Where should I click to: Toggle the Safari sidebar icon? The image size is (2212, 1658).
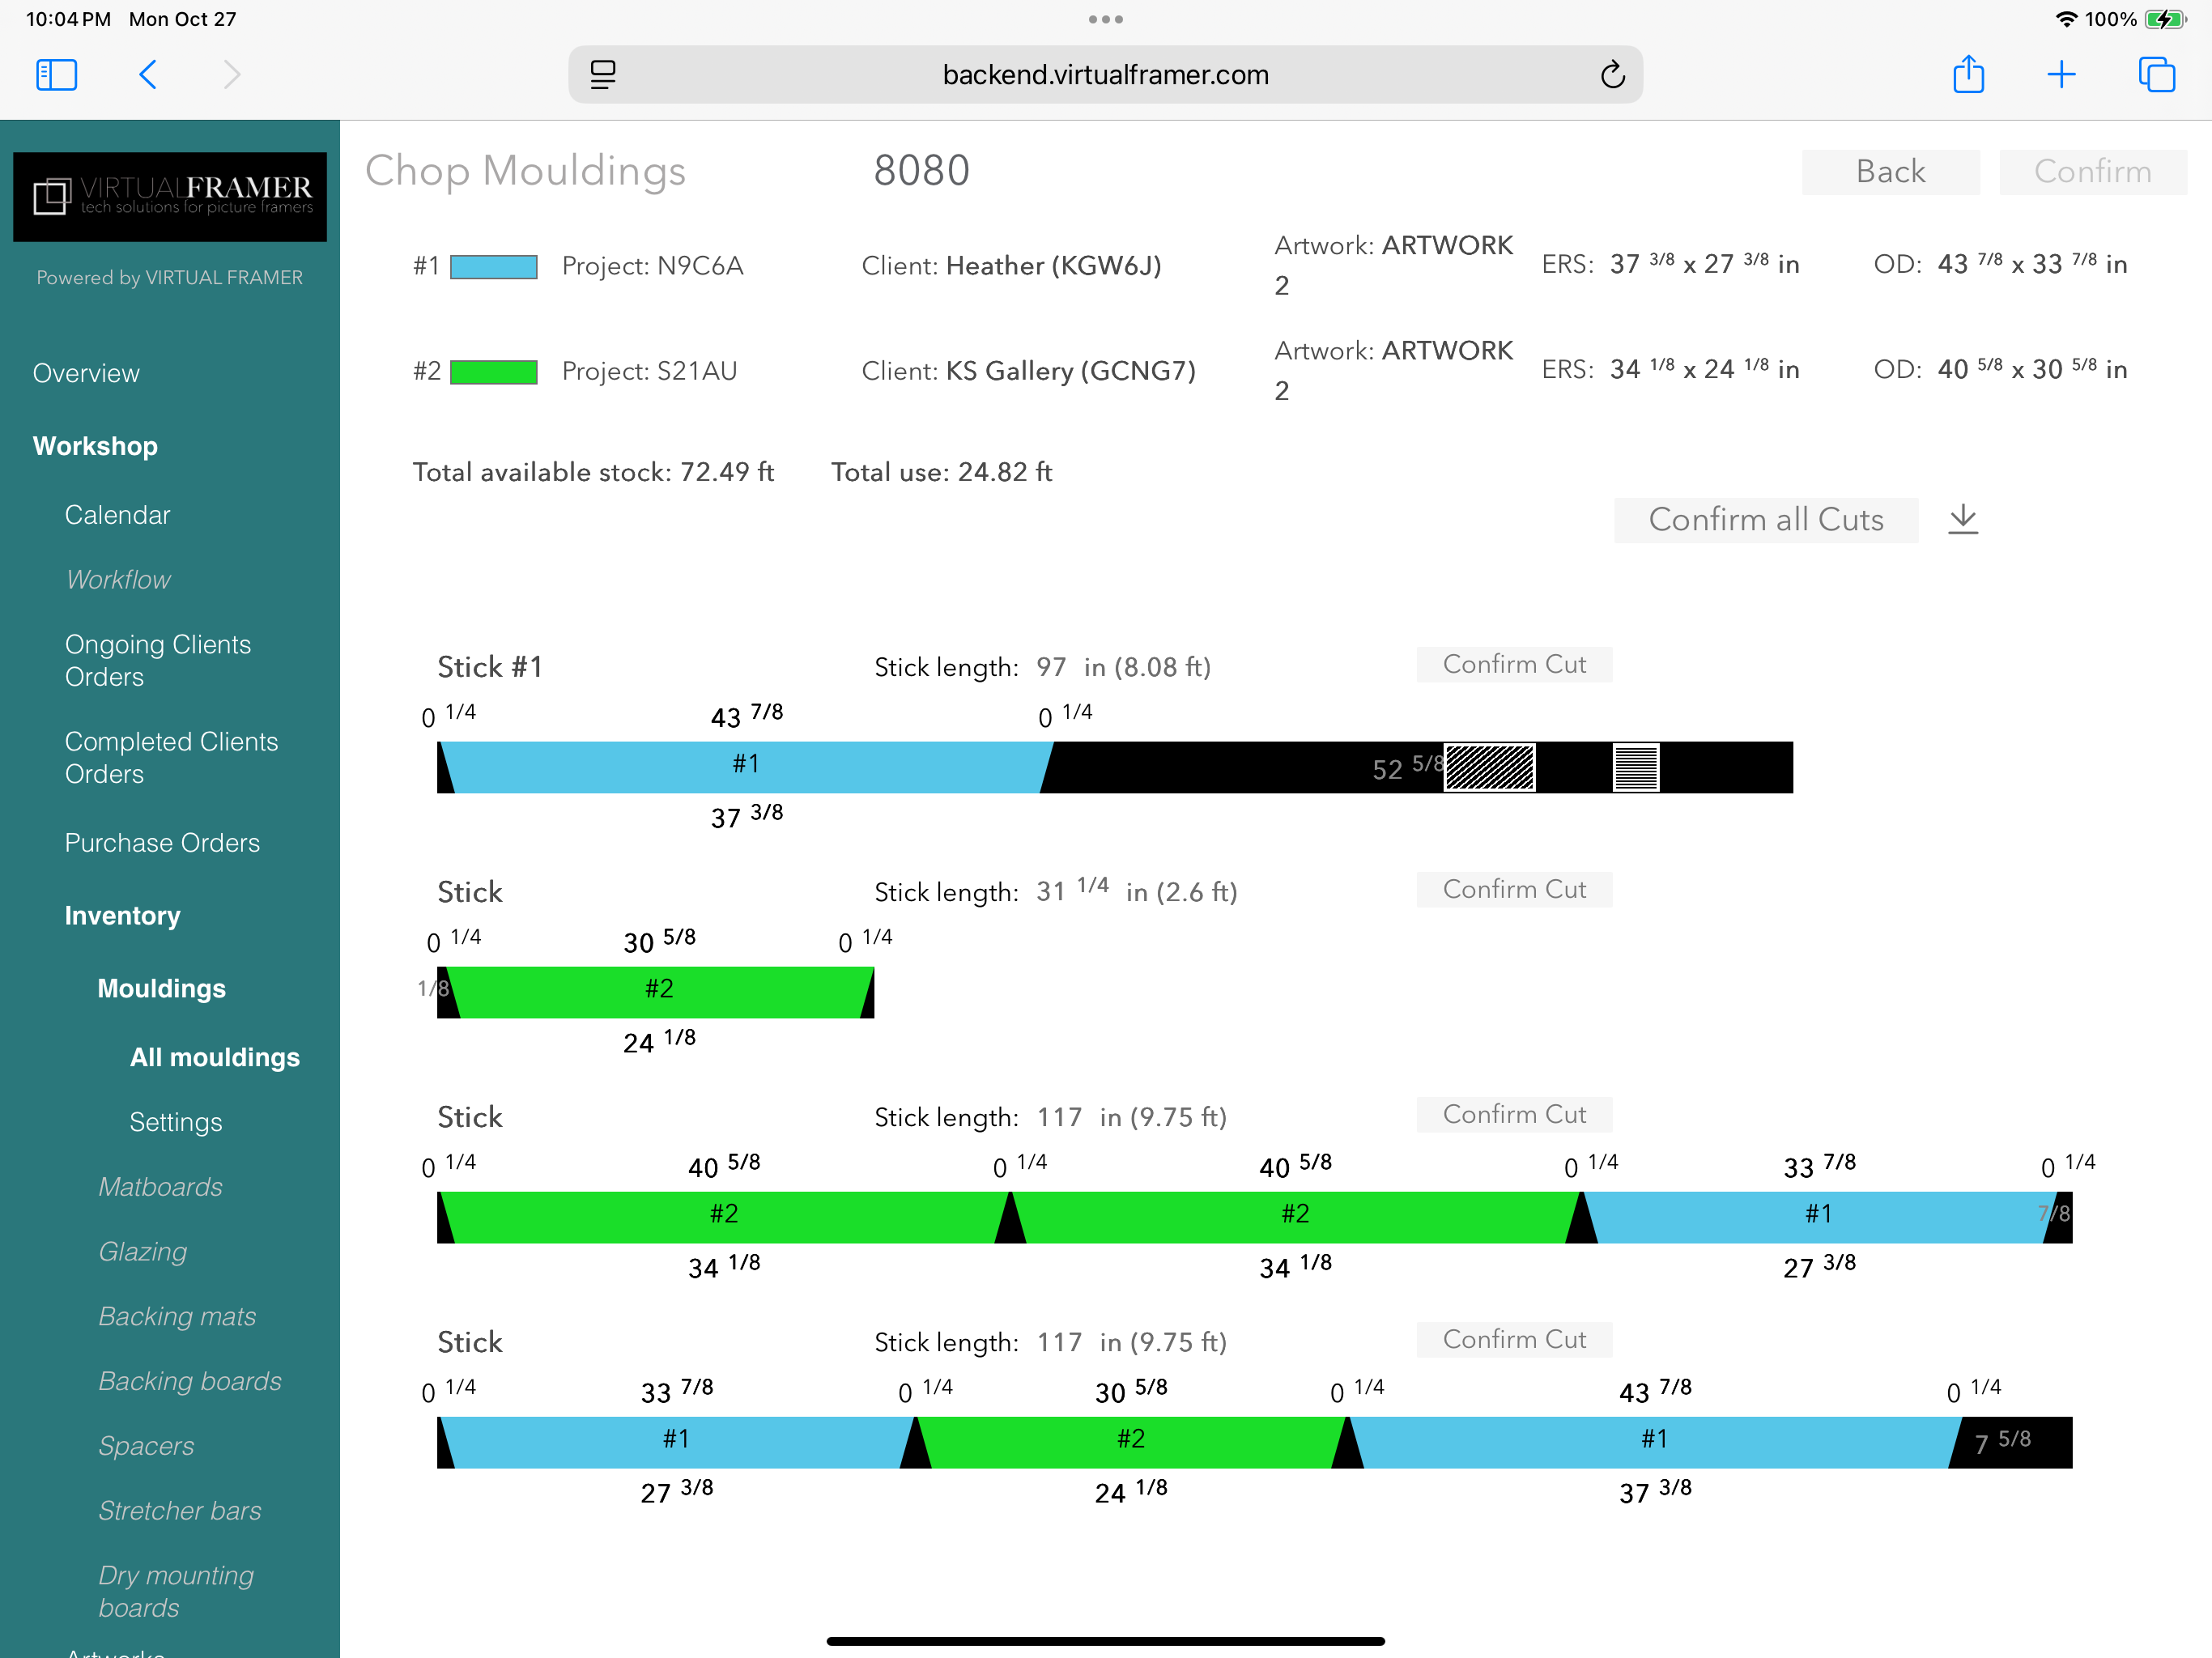tap(56, 75)
